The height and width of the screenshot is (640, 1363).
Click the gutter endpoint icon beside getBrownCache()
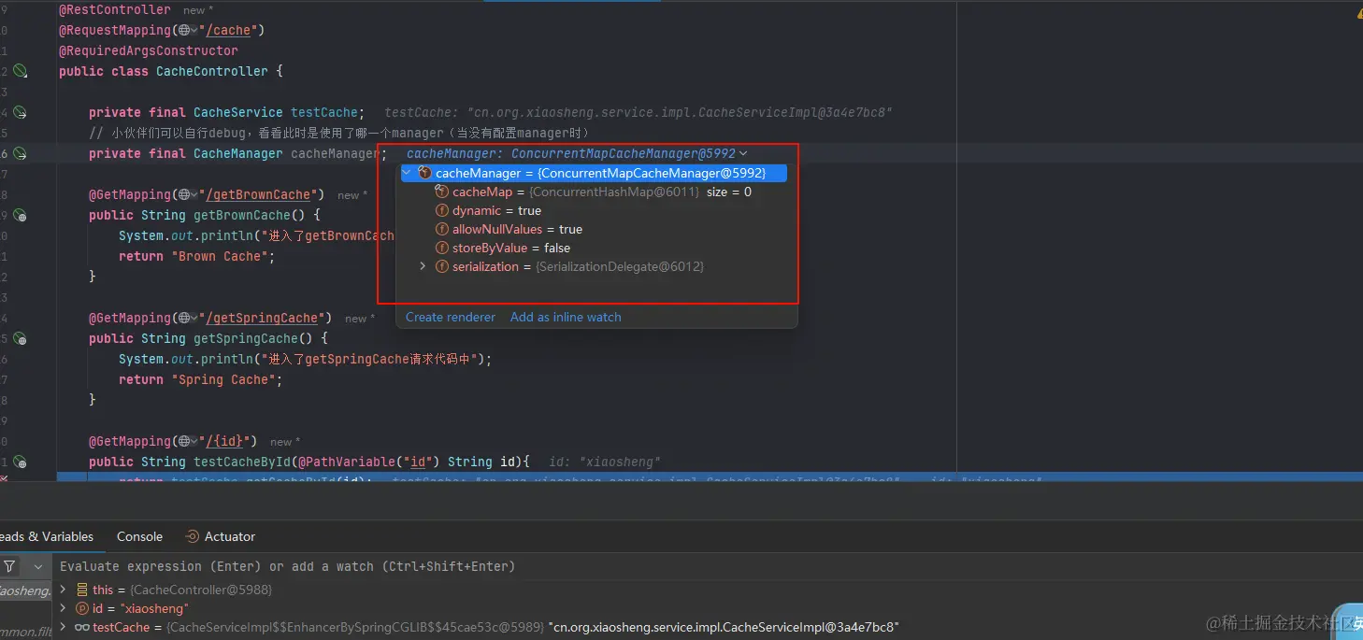(21, 215)
